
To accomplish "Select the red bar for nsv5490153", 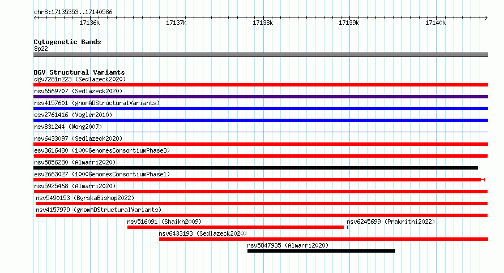I will pyautogui.click(x=262, y=203).
